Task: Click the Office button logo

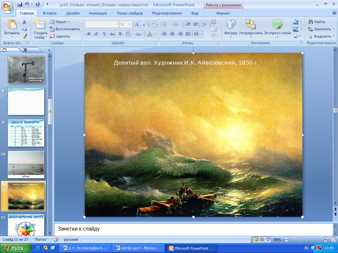Action: coord(7,7)
